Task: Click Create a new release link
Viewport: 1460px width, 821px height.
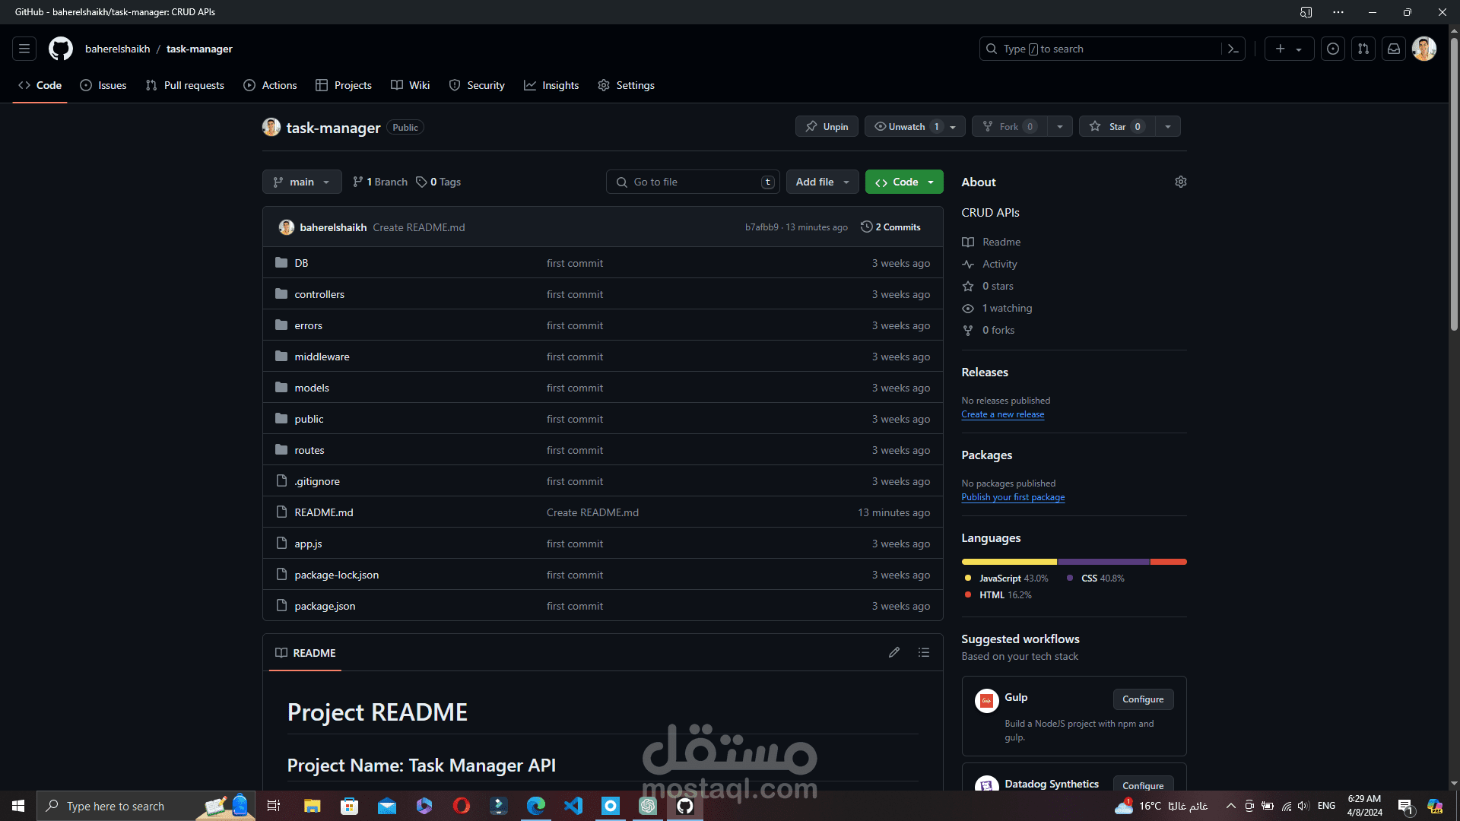Action: pyautogui.click(x=1002, y=414)
